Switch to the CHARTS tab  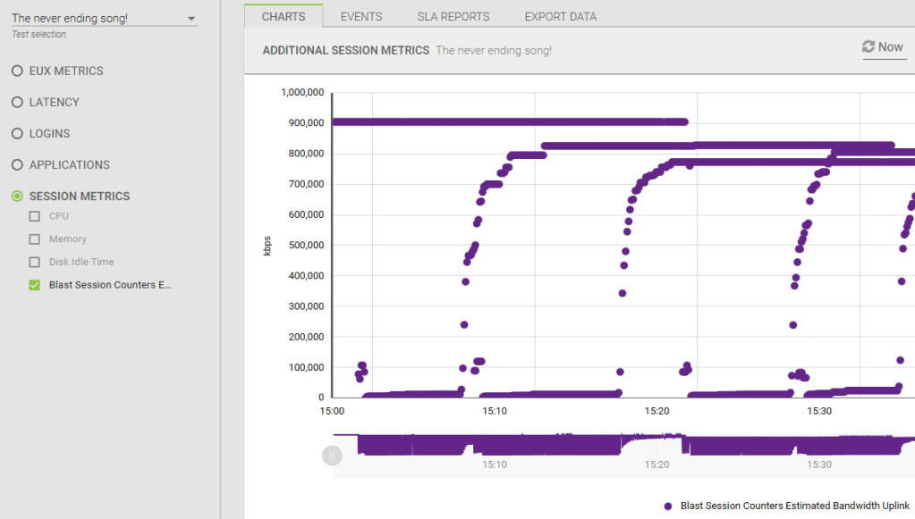[x=284, y=16]
